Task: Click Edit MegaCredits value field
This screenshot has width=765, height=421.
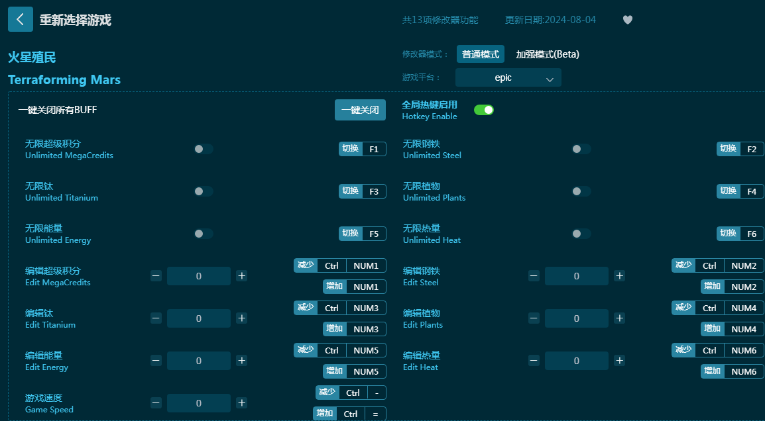Action: point(199,276)
